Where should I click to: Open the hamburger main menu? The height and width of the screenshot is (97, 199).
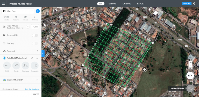point(3,4)
